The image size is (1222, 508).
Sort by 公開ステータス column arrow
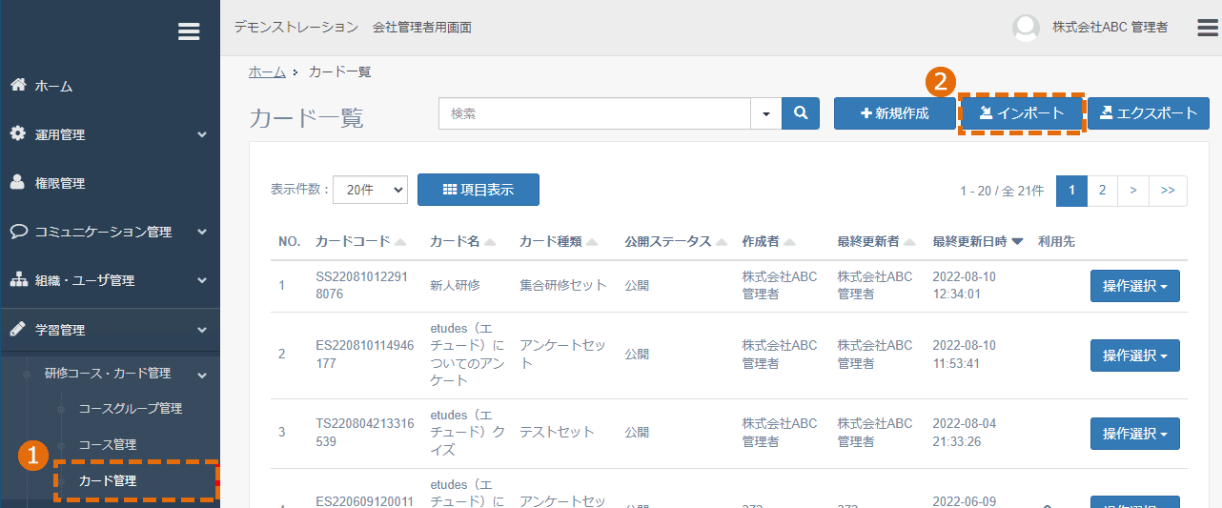click(722, 242)
